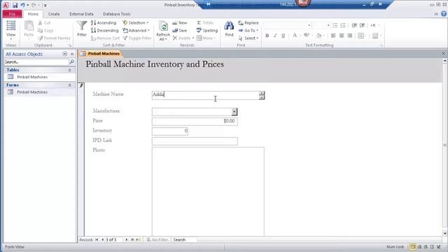Switch to the Create ribbon tab

pyautogui.click(x=54, y=14)
